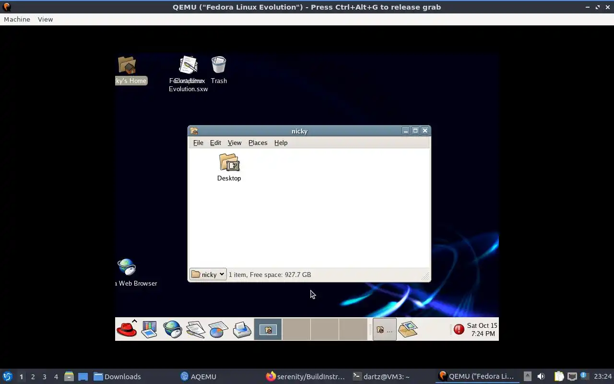The width and height of the screenshot is (614, 384).
Task: Open the package box panel icon
Action: pos(408,329)
